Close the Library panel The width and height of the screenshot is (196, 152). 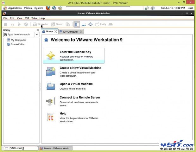38,30
